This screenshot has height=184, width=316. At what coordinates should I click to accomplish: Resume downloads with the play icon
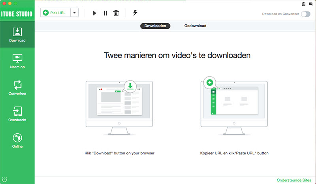[x=94, y=13]
